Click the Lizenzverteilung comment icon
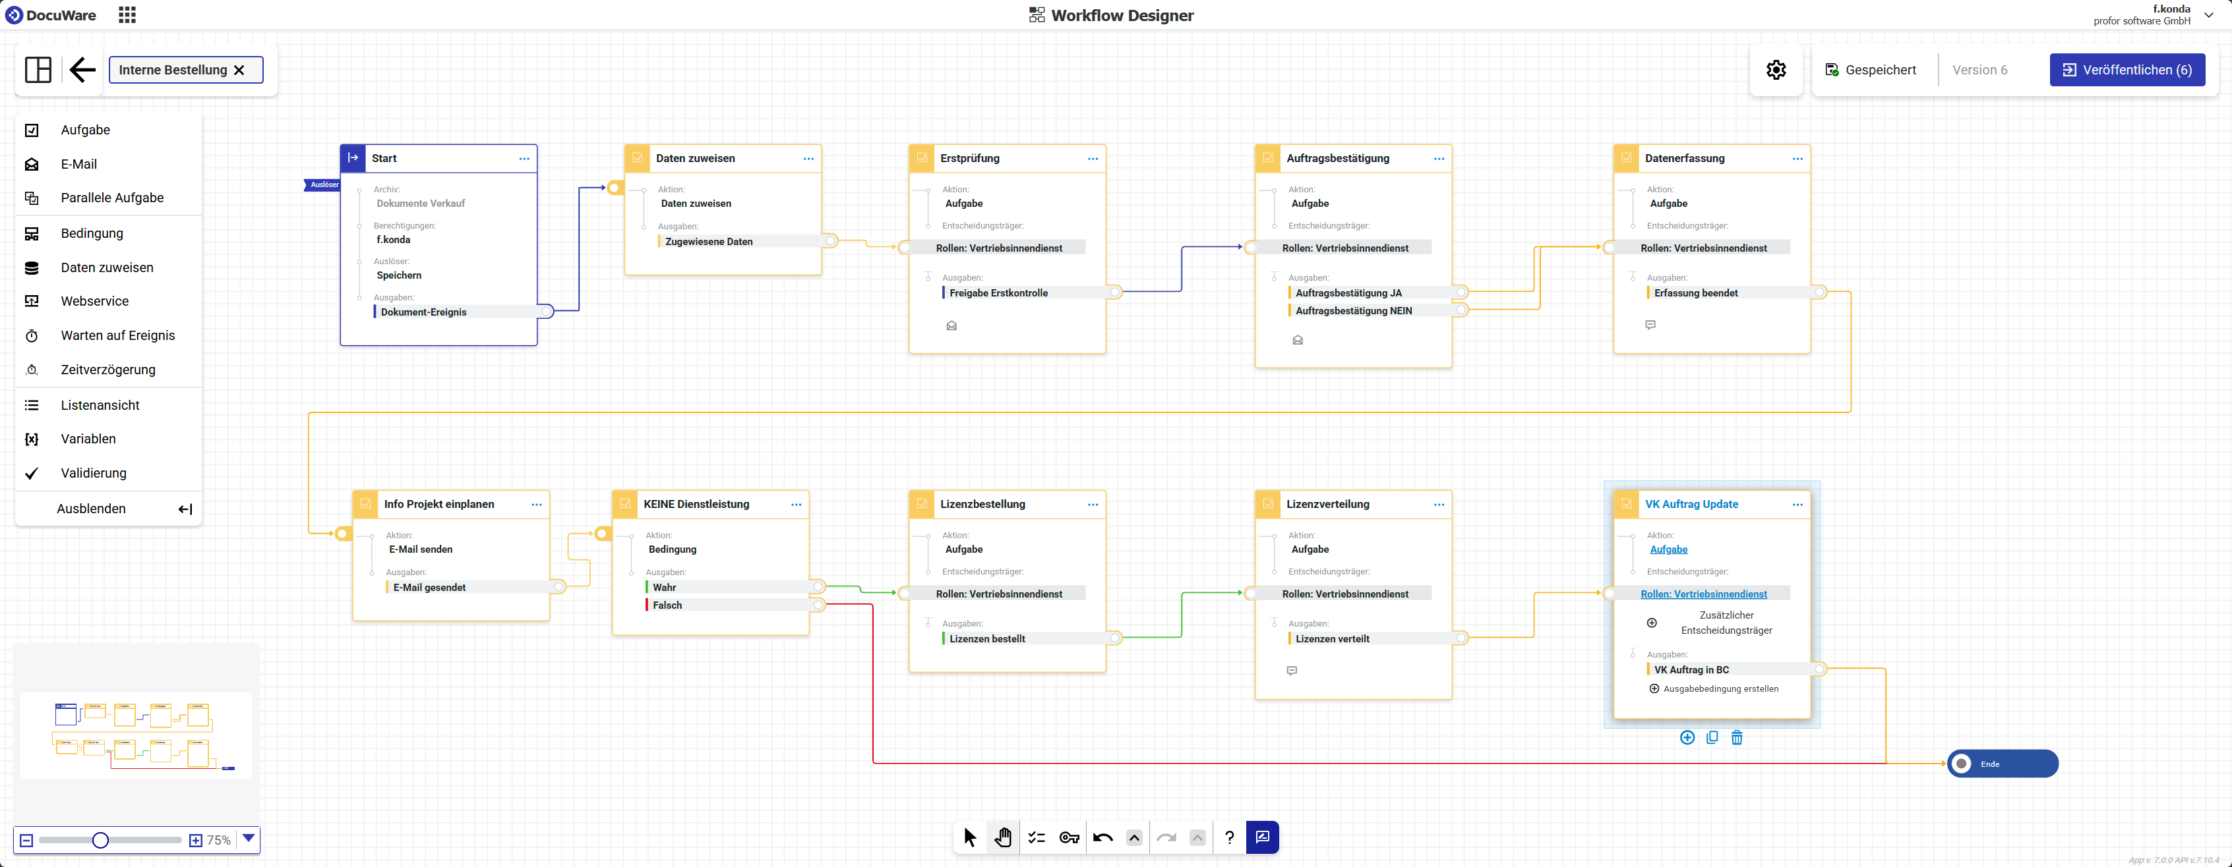Viewport: 2232px width, 867px height. point(1292,671)
